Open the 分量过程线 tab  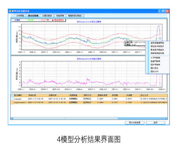pyautogui.click(x=47, y=16)
